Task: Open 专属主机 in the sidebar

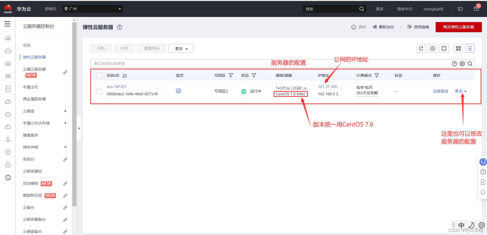Action: coord(31,87)
